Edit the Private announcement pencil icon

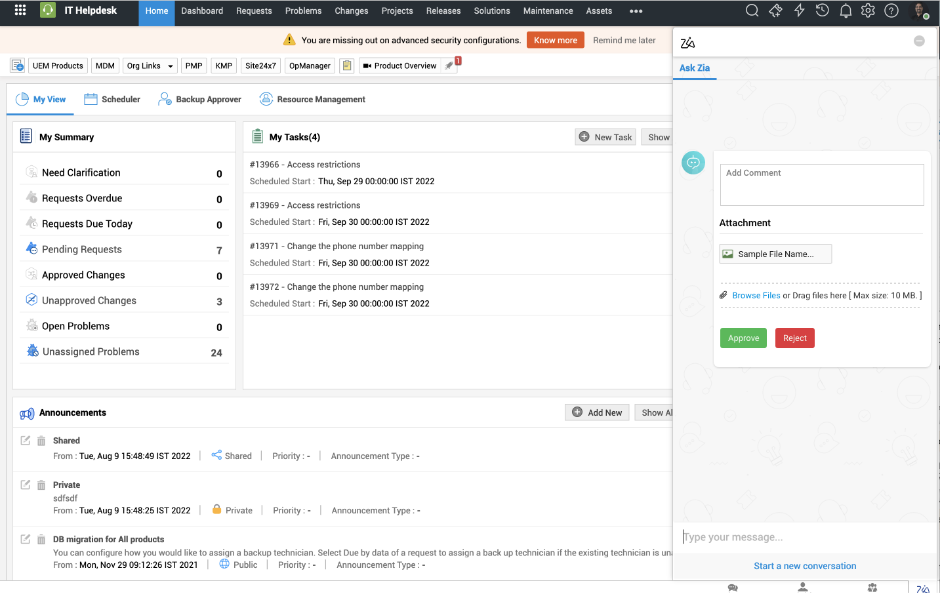pos(26,485)
